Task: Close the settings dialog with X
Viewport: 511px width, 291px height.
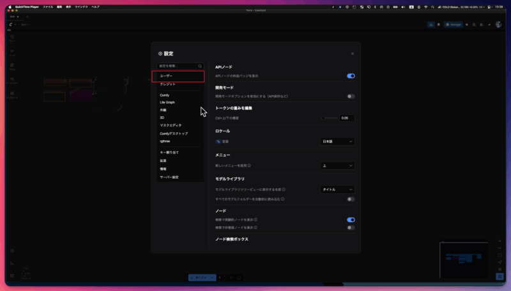Action: (353, 54)
